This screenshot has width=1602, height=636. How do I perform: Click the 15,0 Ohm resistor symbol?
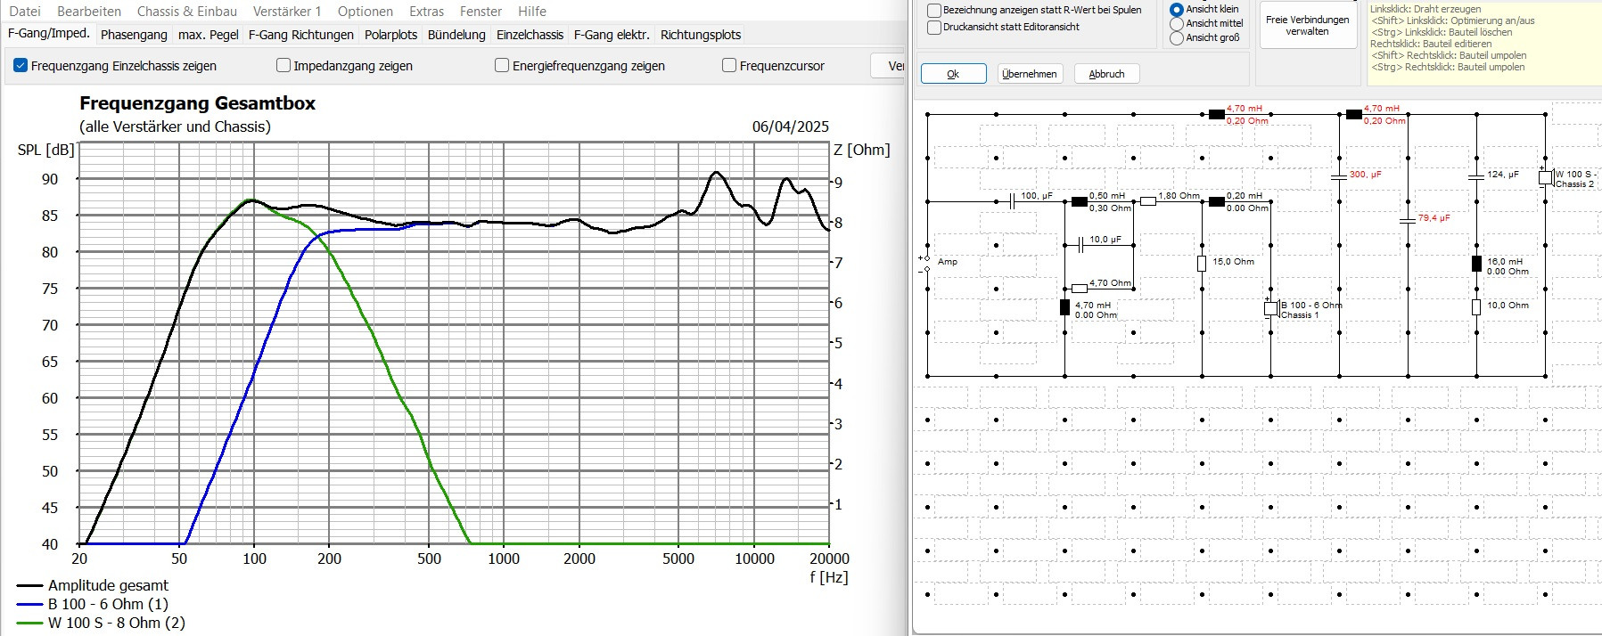click(x=1202, y=264)
